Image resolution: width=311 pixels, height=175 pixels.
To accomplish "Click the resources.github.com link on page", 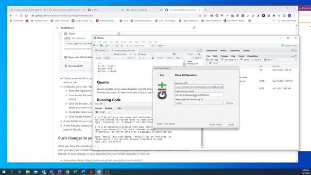I will click(113, 160).
